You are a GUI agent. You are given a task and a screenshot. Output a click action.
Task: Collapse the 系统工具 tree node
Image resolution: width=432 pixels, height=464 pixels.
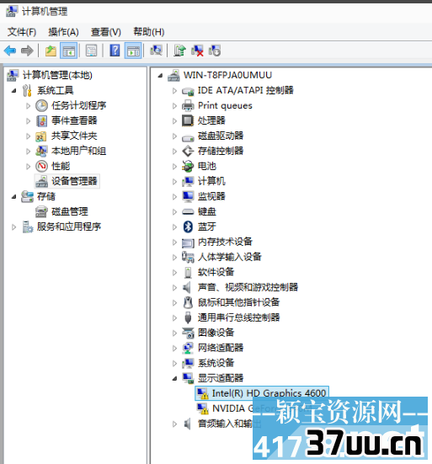pyautogui.click(x=13, y=91)
